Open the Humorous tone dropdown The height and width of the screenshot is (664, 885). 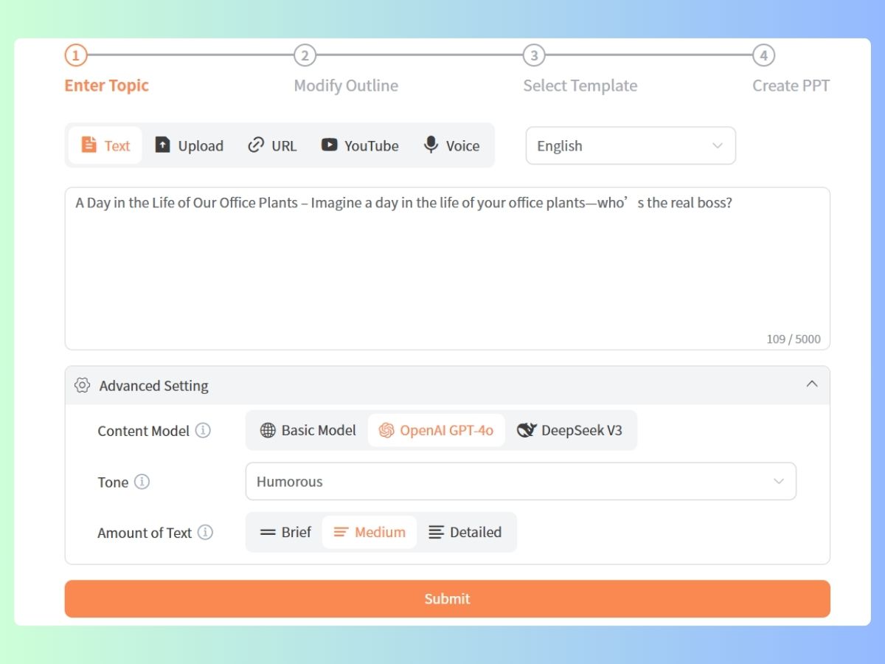pyautogui.click(x=520, y=481)
